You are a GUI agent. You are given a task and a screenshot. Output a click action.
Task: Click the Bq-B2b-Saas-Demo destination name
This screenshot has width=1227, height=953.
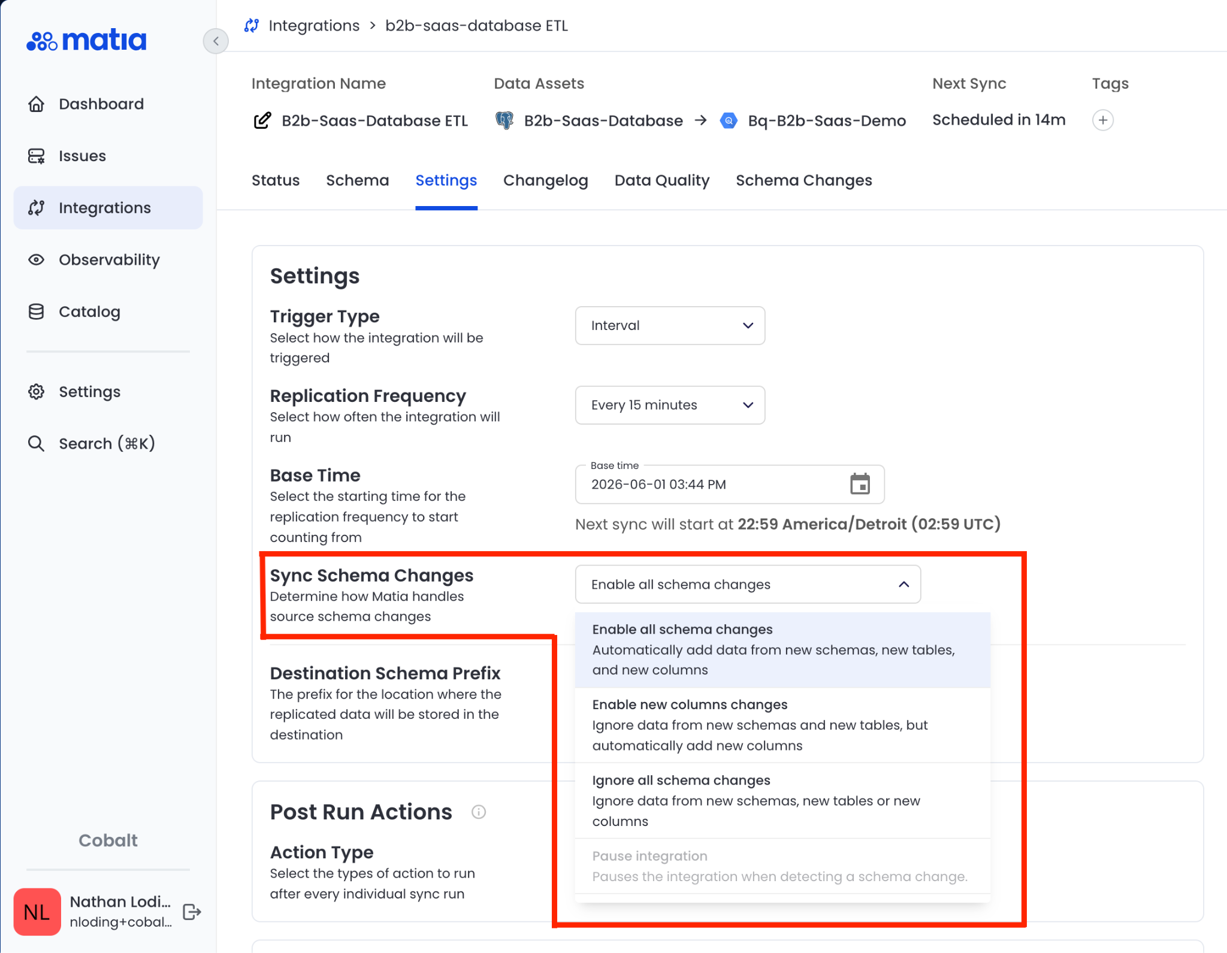[x=827, y=120]
